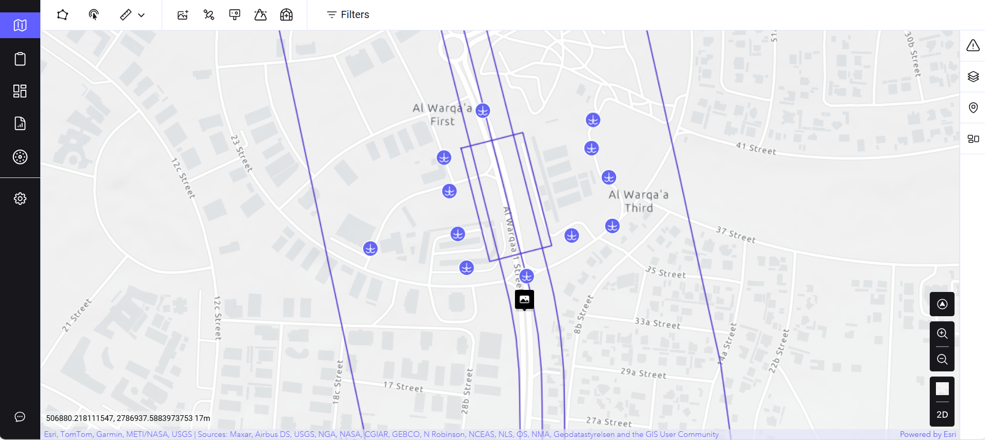Zoom in on the map

click(942, 334)
